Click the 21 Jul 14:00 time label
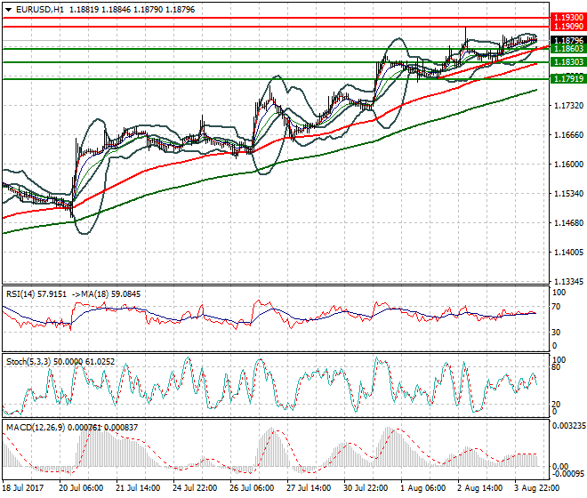 (138, 488)
